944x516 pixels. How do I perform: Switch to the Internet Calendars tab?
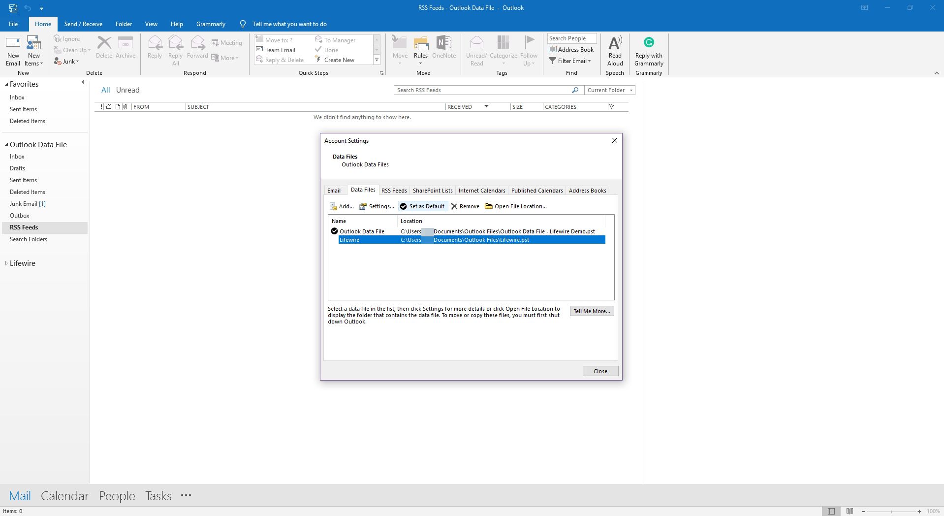point(482,191)
